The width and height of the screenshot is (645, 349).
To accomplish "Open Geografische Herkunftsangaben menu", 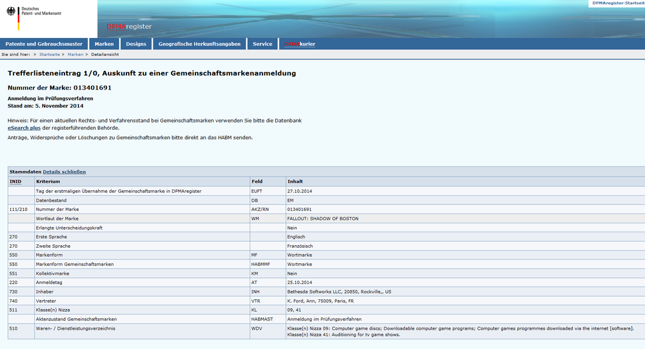I will 199,44.
